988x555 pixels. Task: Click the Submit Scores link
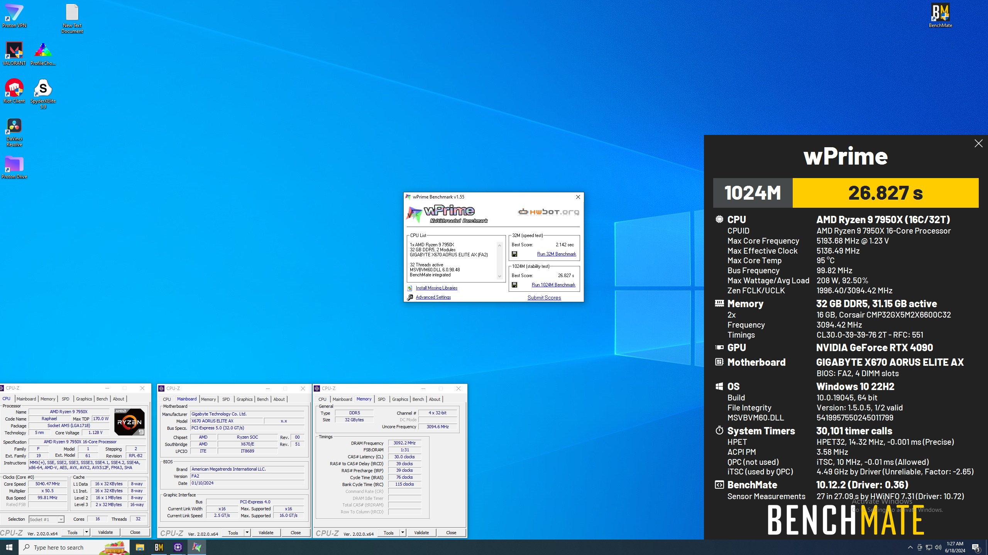544,298
